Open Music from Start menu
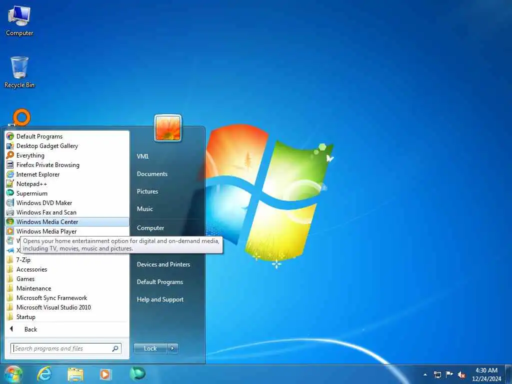This screenshot has height=384, width=512. (x=145, y=208)
